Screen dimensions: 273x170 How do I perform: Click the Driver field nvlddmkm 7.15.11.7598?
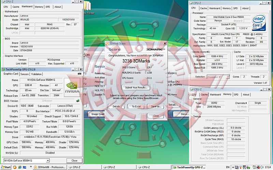coord(50,137)
